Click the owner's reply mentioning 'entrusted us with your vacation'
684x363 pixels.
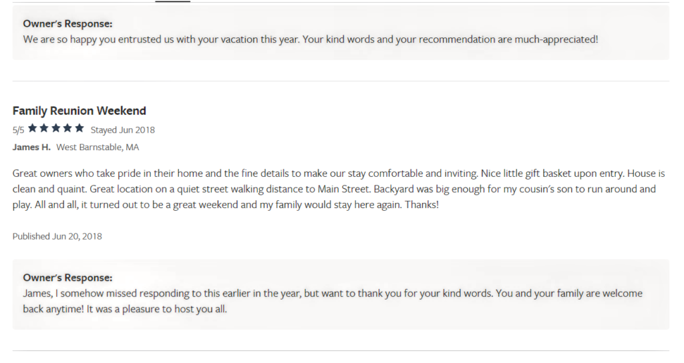tap(311, 39)
